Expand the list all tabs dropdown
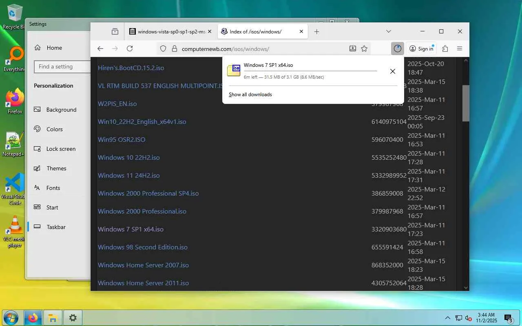This screenshot has width=522, height=326. click(389, 31)
